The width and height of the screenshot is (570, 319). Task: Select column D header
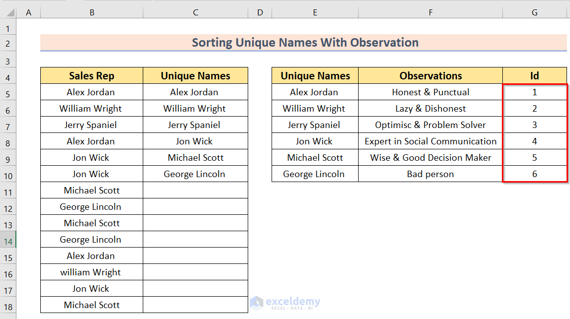(260, 12)
